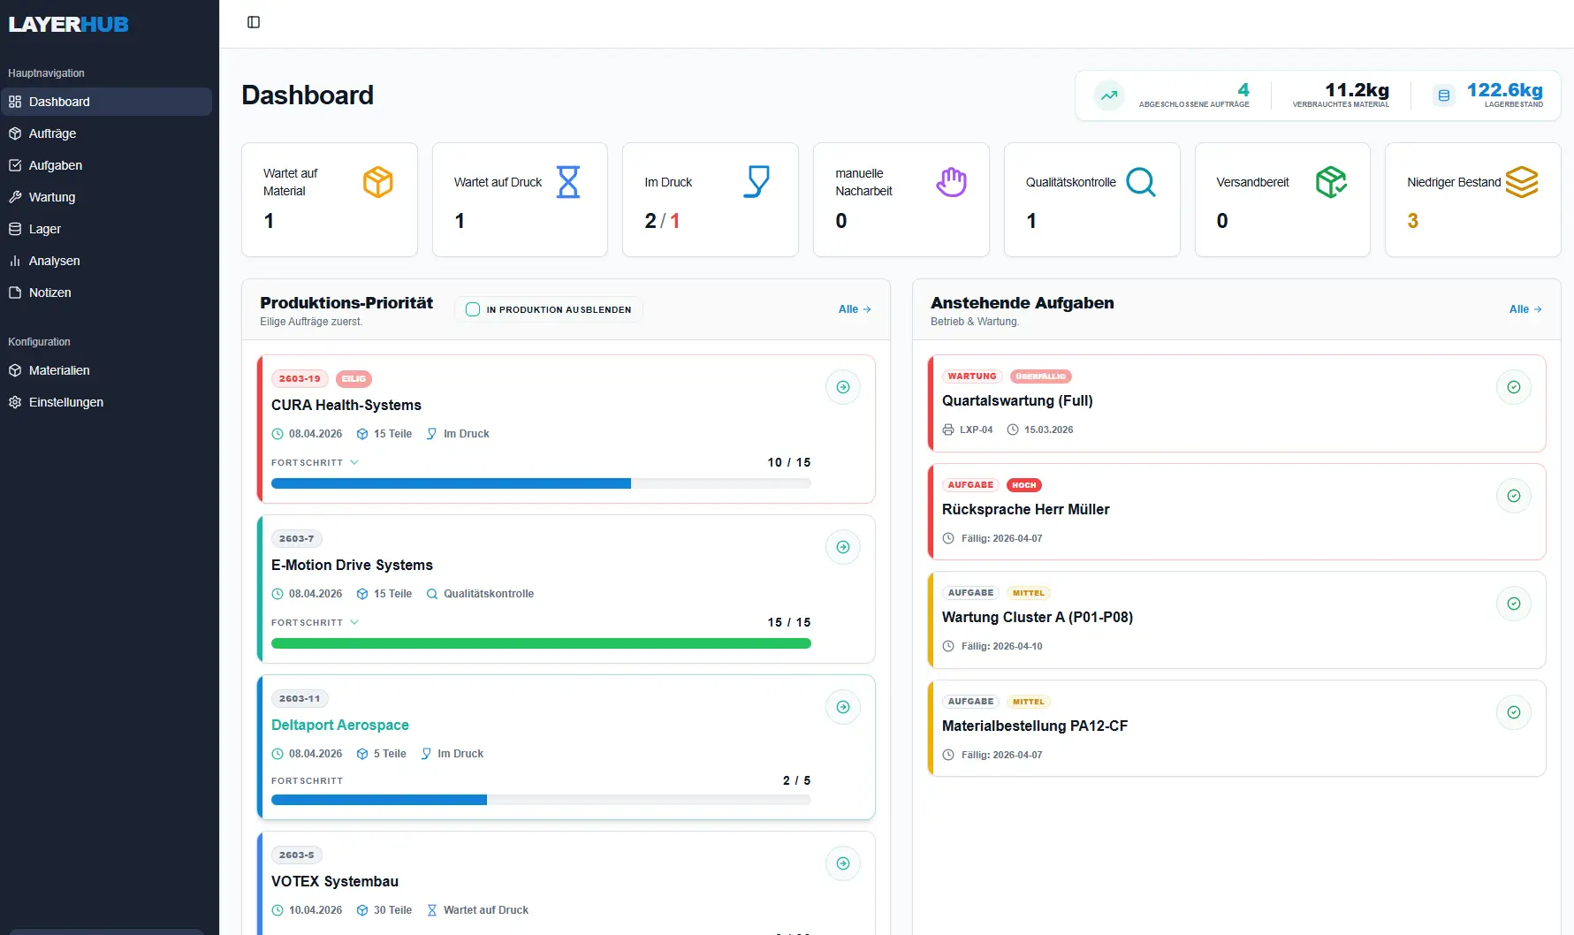Click the Lagerbestand database icon in header
Image resolution: width=1574 pixels, height=935 pixels.
click(1444, 95)
